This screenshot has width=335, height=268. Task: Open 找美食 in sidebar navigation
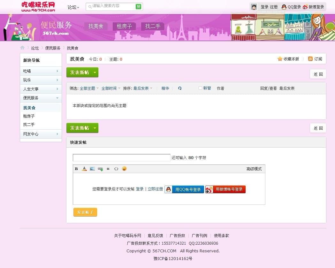(x=29, y=108)
